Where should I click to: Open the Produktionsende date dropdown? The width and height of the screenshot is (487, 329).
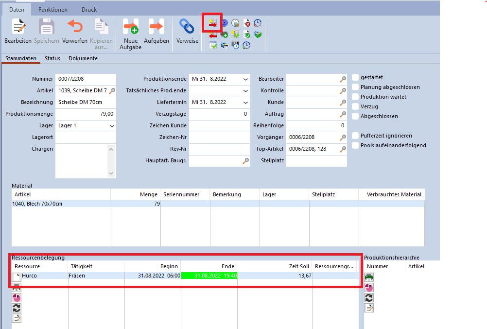(246, 79)
